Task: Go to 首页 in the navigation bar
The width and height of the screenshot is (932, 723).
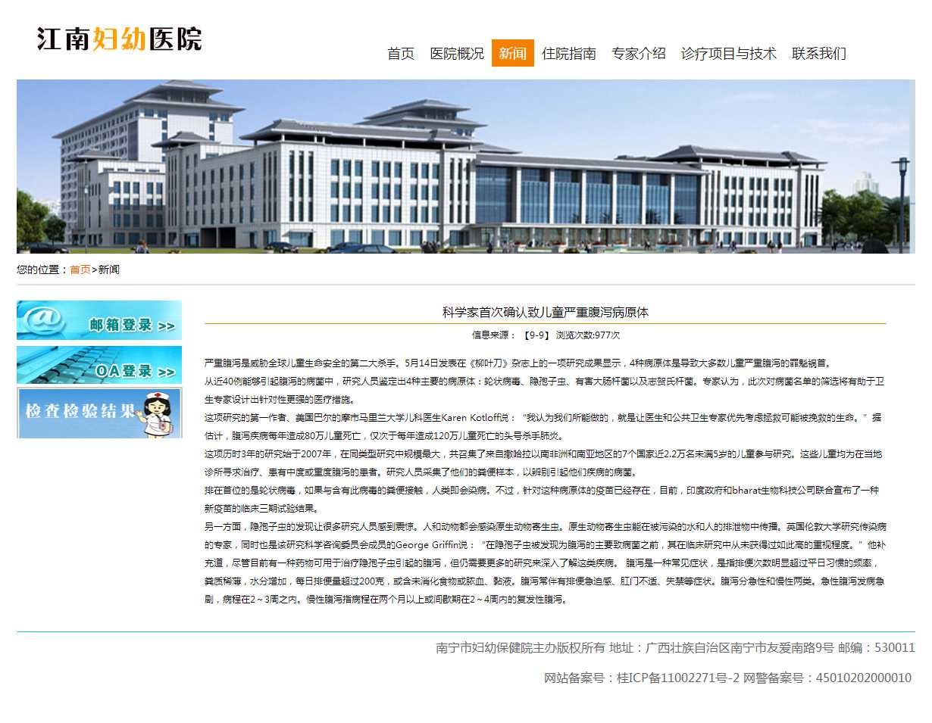Action: 401,54
